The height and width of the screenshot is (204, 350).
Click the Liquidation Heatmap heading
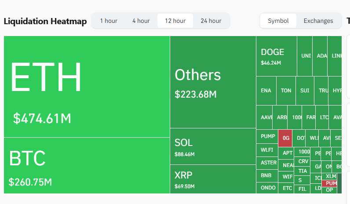click(45, 22)
